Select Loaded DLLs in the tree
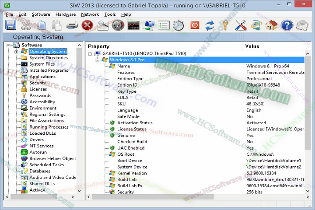The width and height of the screenshot is (315, 210). click(x=42, y=133)
